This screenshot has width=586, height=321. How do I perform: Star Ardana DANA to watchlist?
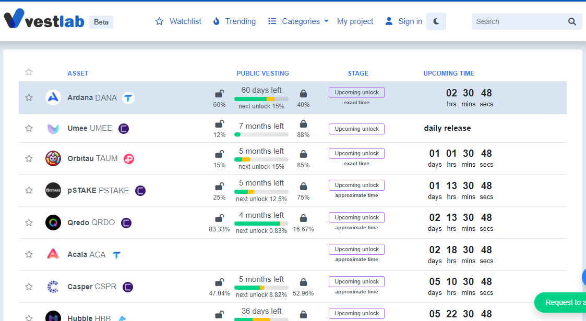click(29, 97)
